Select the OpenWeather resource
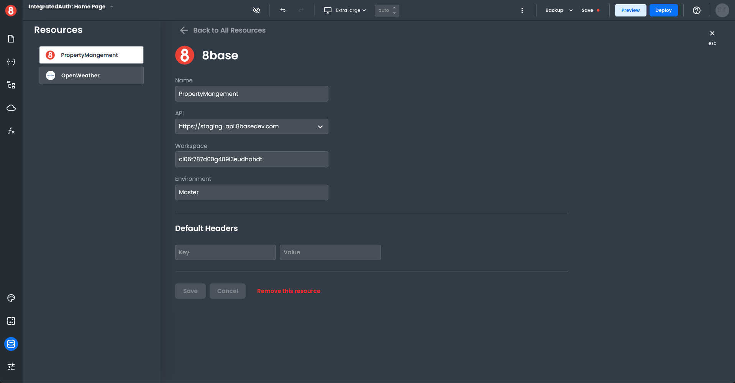Screen dimensions: 735x383 coord(91,75)
